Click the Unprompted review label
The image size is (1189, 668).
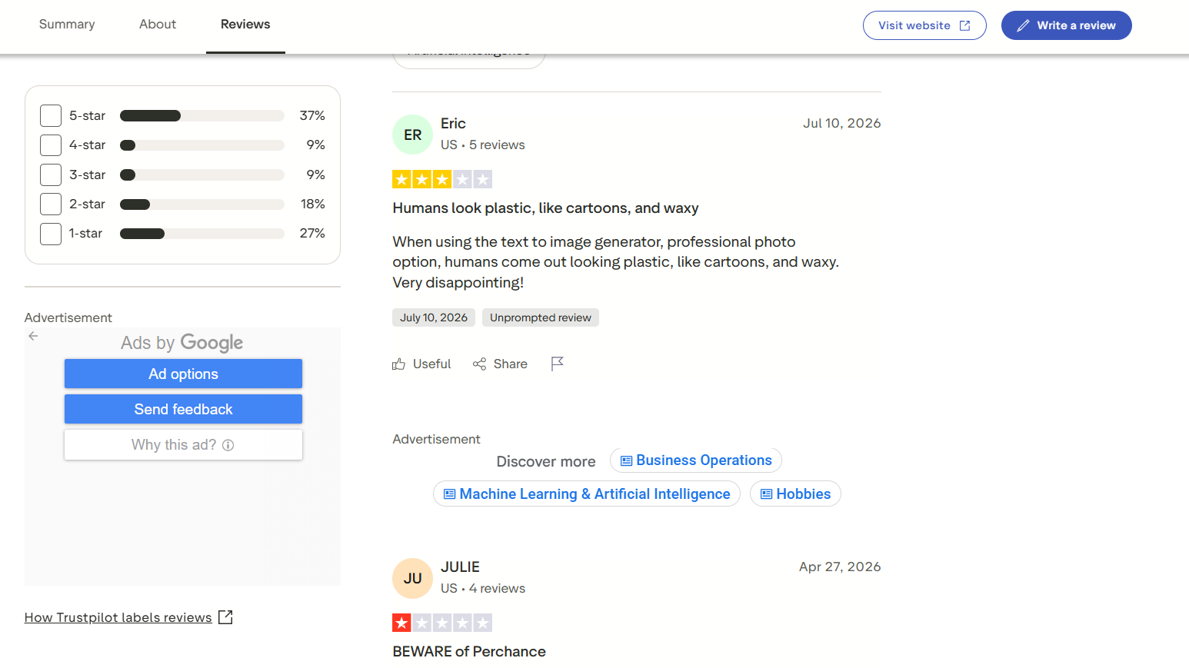[x=541, y=317]
